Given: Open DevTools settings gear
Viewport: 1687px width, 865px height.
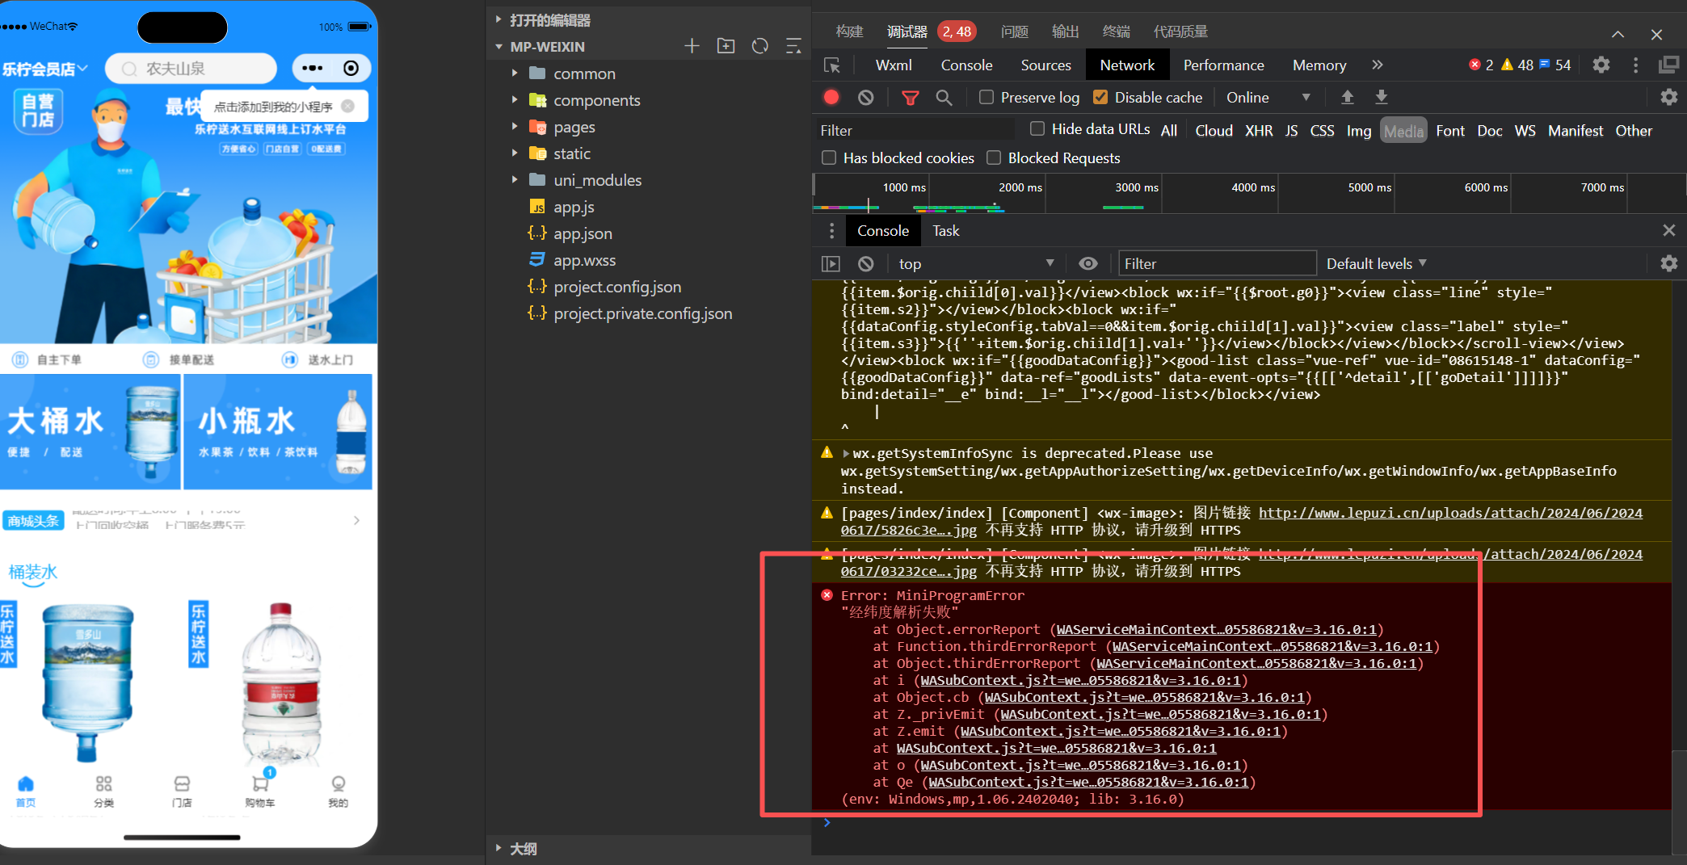Looking at the screenshot, I should (x=1601, y=65).
